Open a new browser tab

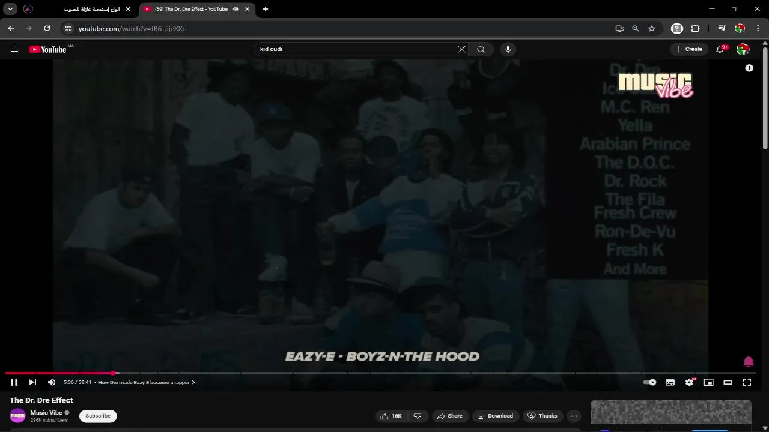pos(266,9)
